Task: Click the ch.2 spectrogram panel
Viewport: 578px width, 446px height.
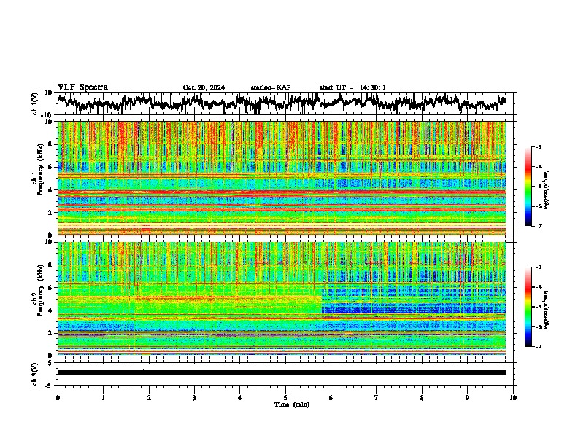Action: click(282, 299)
